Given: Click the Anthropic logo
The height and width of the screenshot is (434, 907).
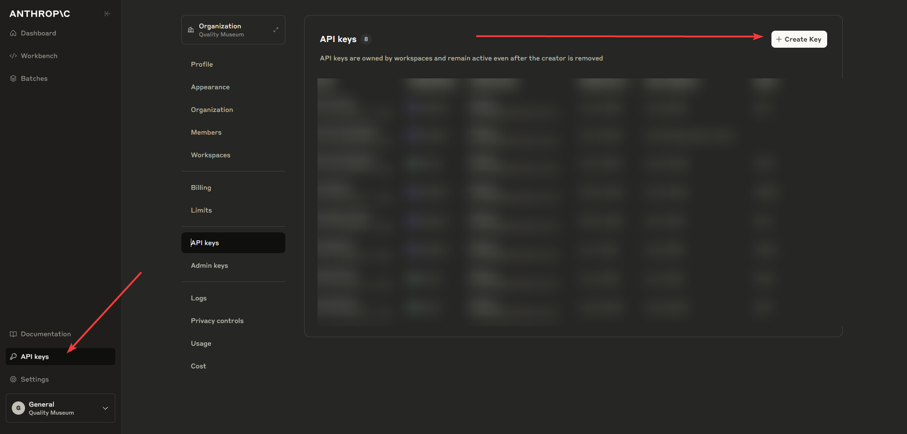Looking at the screenshot, I should click(40, 14).
